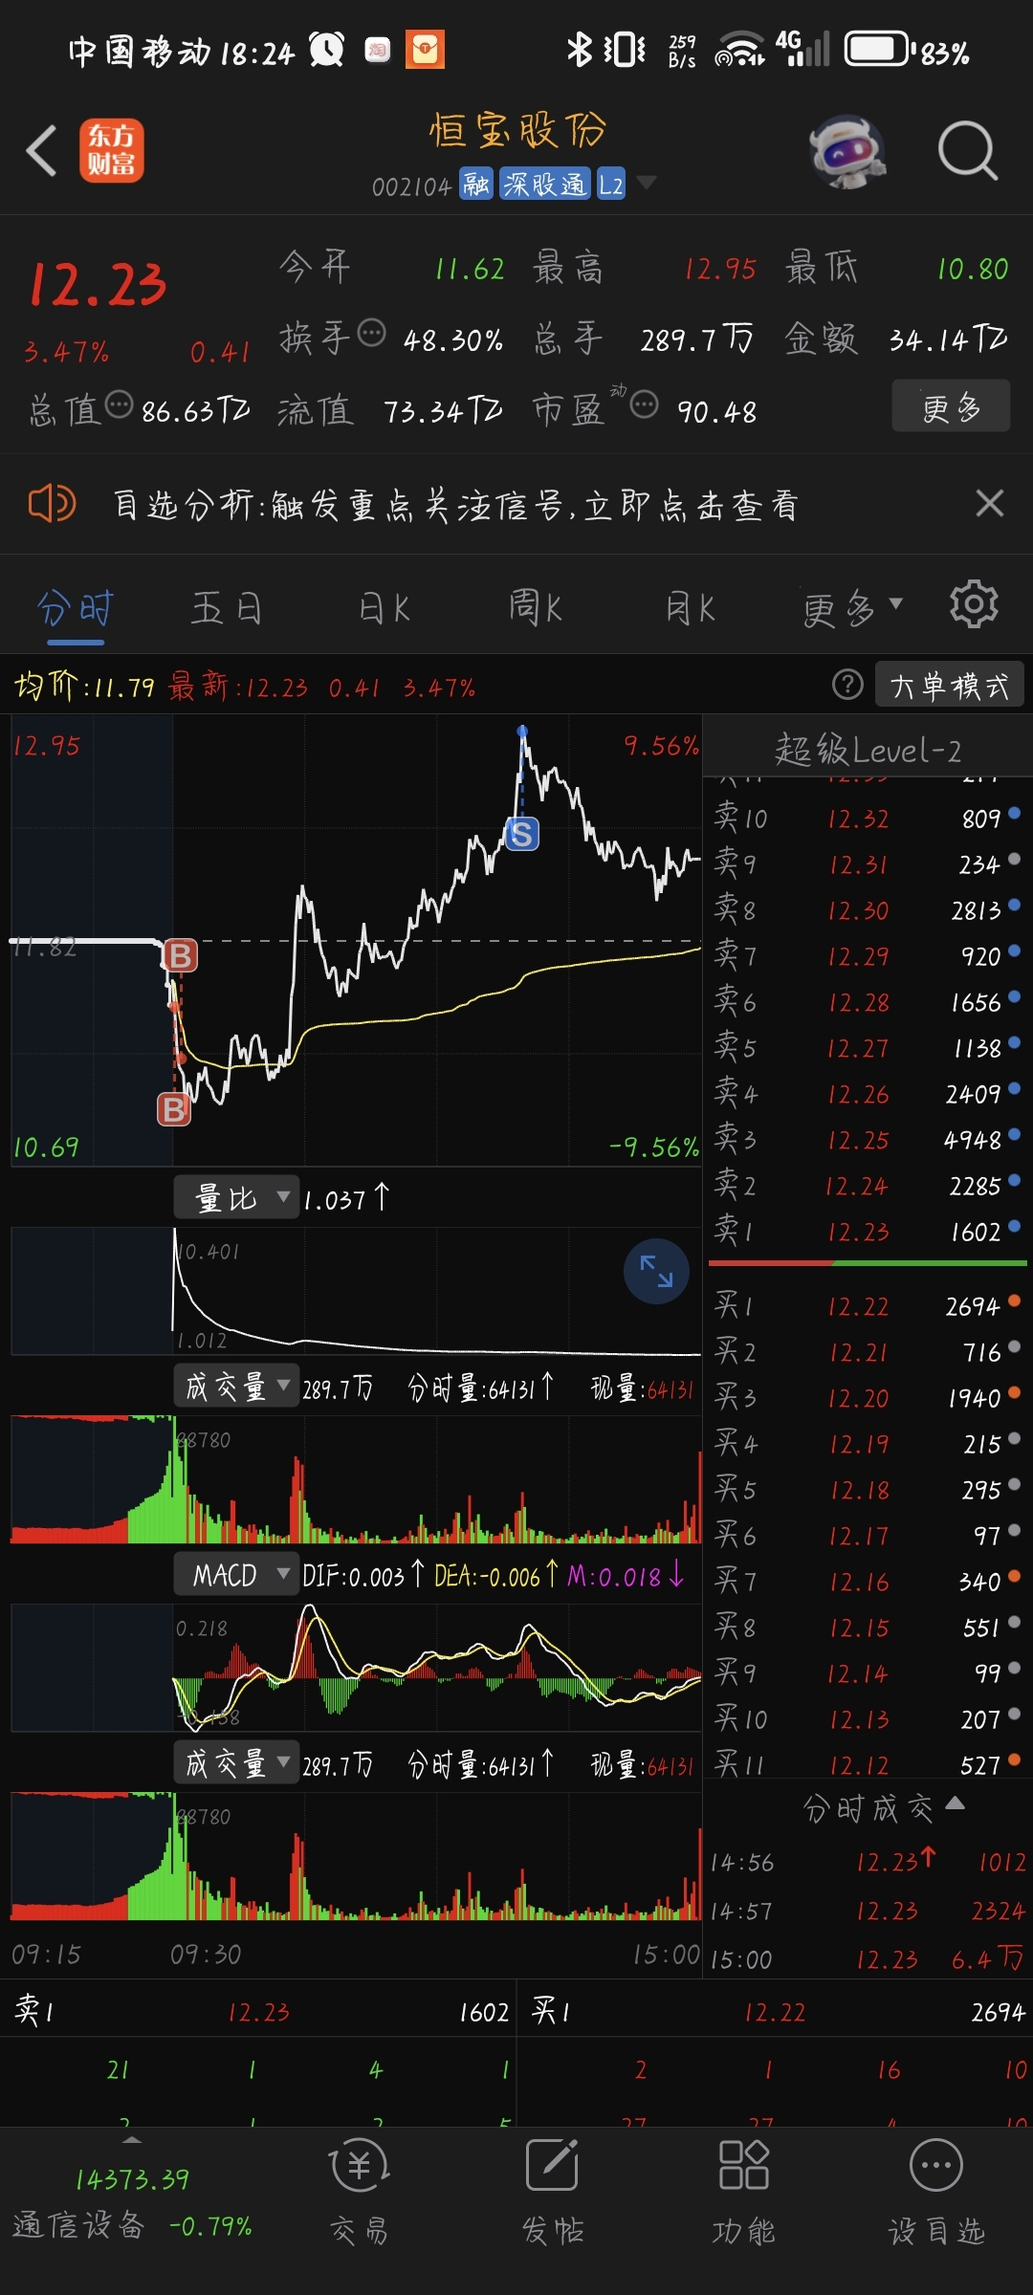This screenshot has height=2295, width=1033.
Task: Tap 14:56 trade tick row
Action: coord(868,1861)
